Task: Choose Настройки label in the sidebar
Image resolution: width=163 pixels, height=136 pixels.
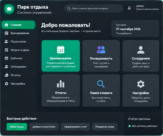Action: pos(18,84)
